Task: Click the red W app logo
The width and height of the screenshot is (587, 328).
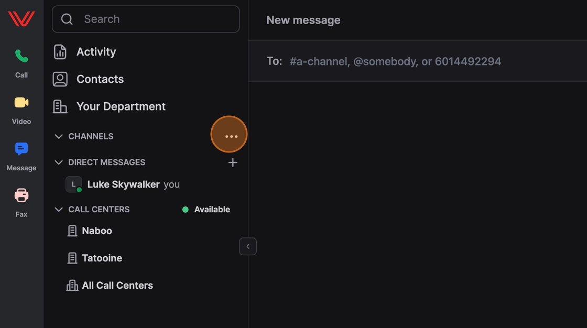Action: click(x=21, y=19)
